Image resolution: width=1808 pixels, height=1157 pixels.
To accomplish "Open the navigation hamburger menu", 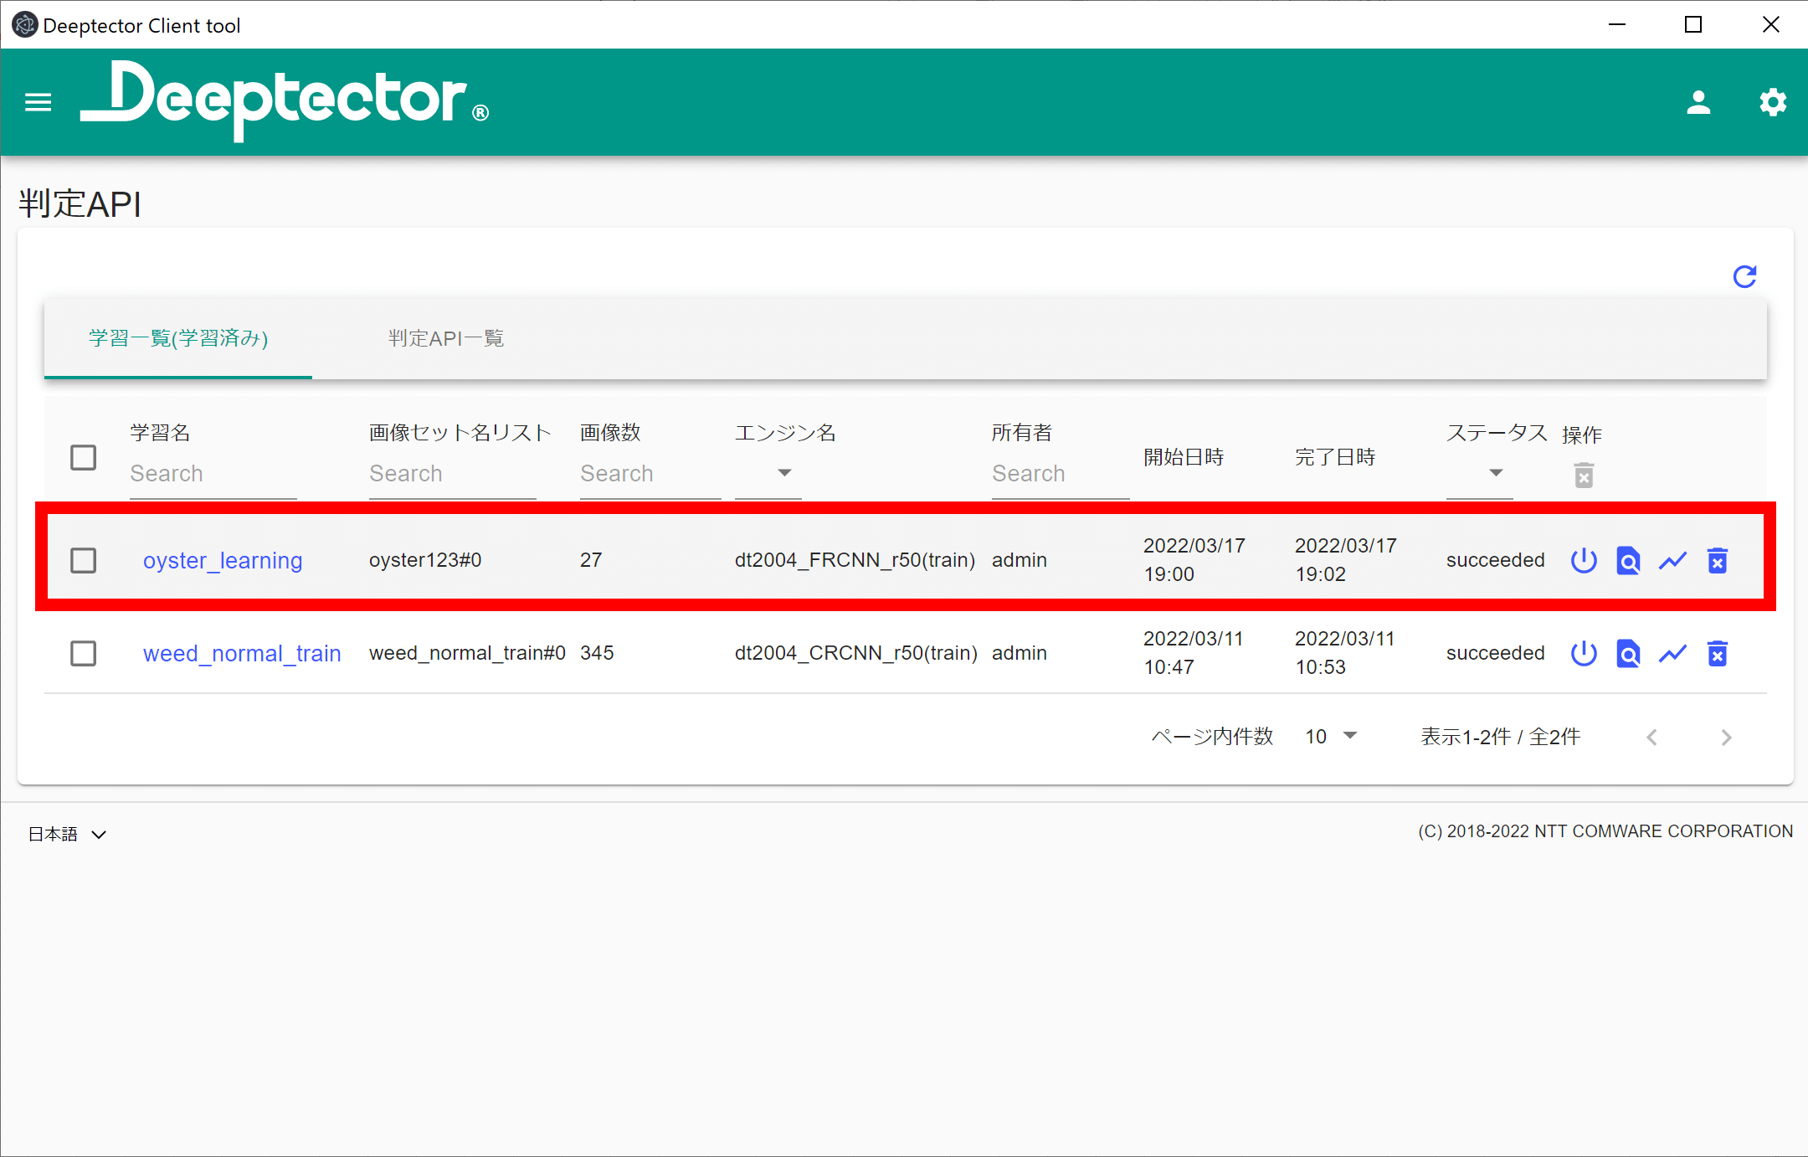I will tap(37, 102).
